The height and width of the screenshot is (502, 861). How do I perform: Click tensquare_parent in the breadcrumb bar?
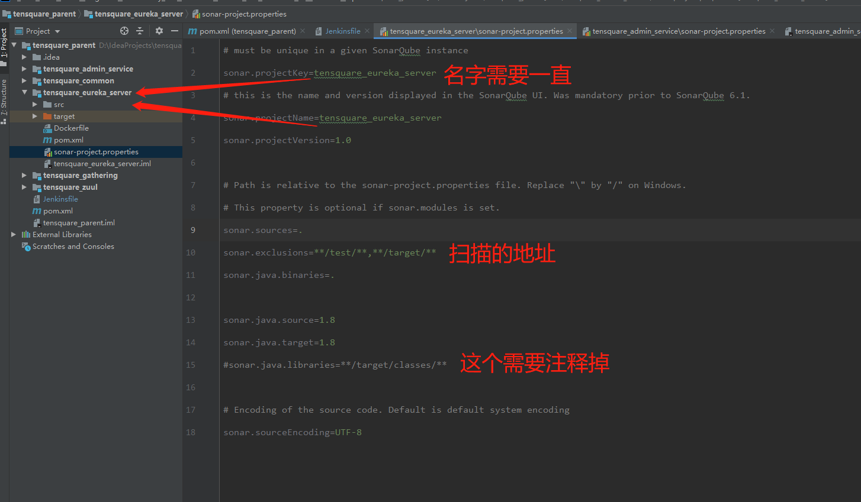tap(39, 14)
